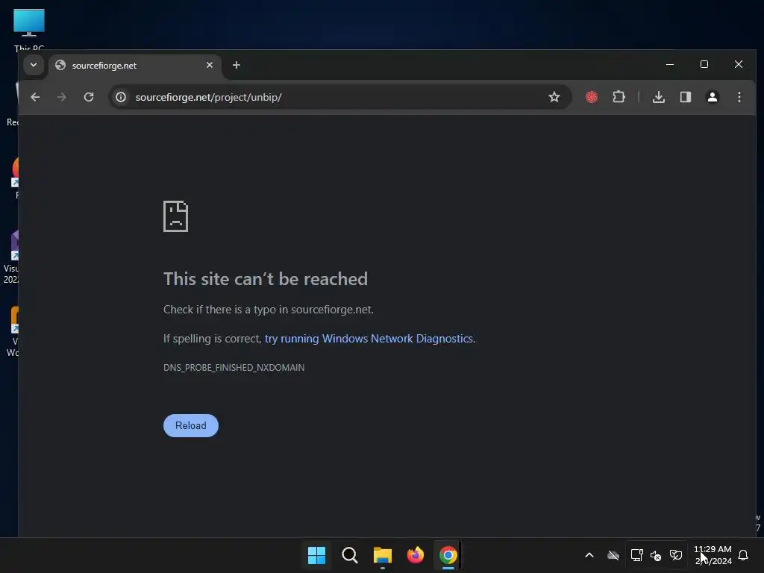This screenshot has width=764, height=573.
Task: Click the muted volume tray icon
Action: (x=656, y=555)
